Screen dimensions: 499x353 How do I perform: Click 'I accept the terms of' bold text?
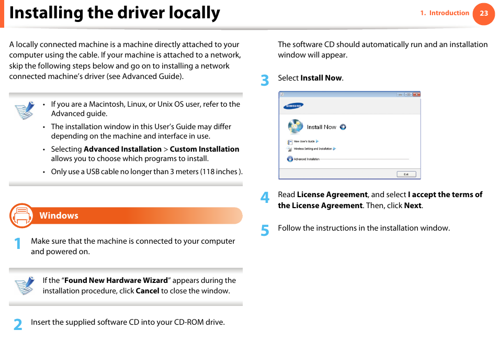click(x=445, y=195)
